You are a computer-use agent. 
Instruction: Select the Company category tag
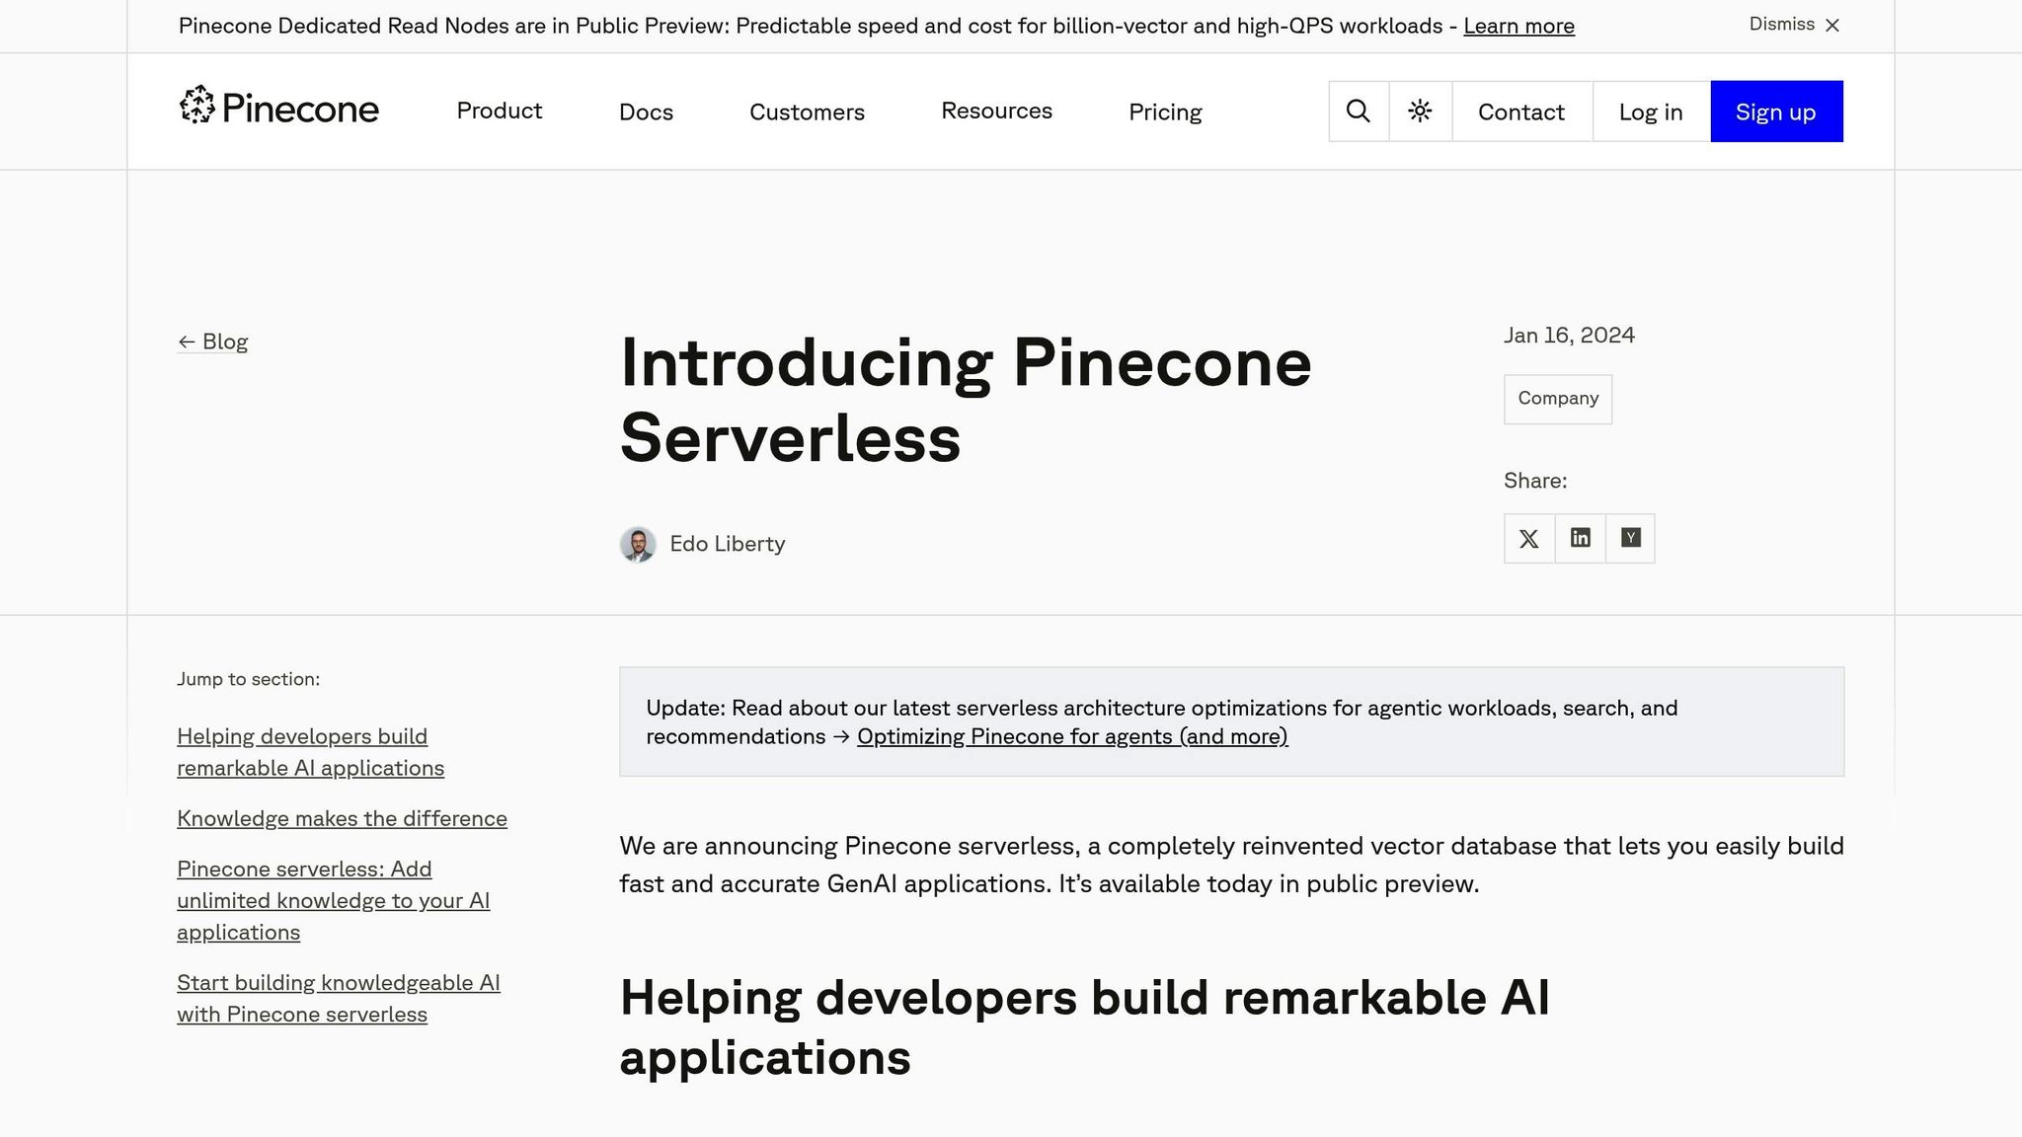click(x=1557, y=399)
